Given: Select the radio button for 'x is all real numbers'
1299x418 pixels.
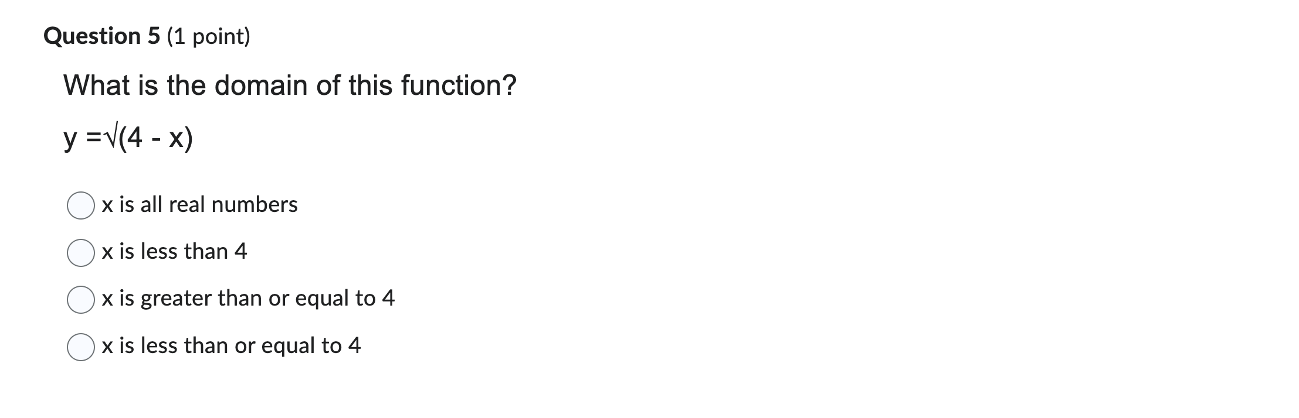Looking at the screenshot, I should (80, 205).
